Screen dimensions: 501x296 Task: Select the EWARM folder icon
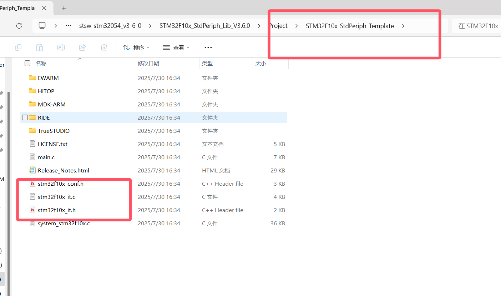click(x=32, y=78)
